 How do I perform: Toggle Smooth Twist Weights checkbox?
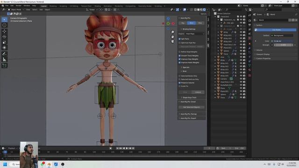(179, 56)
